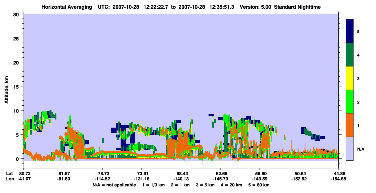
Task: Click longitude value -114.52
Action: point(102,179)
